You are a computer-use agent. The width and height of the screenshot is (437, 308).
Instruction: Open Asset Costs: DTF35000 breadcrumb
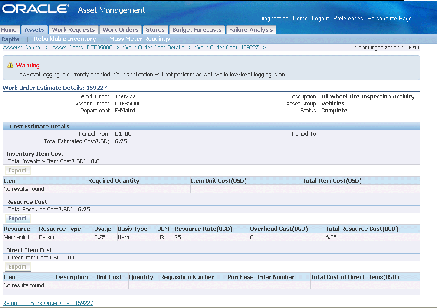point(82,48)
